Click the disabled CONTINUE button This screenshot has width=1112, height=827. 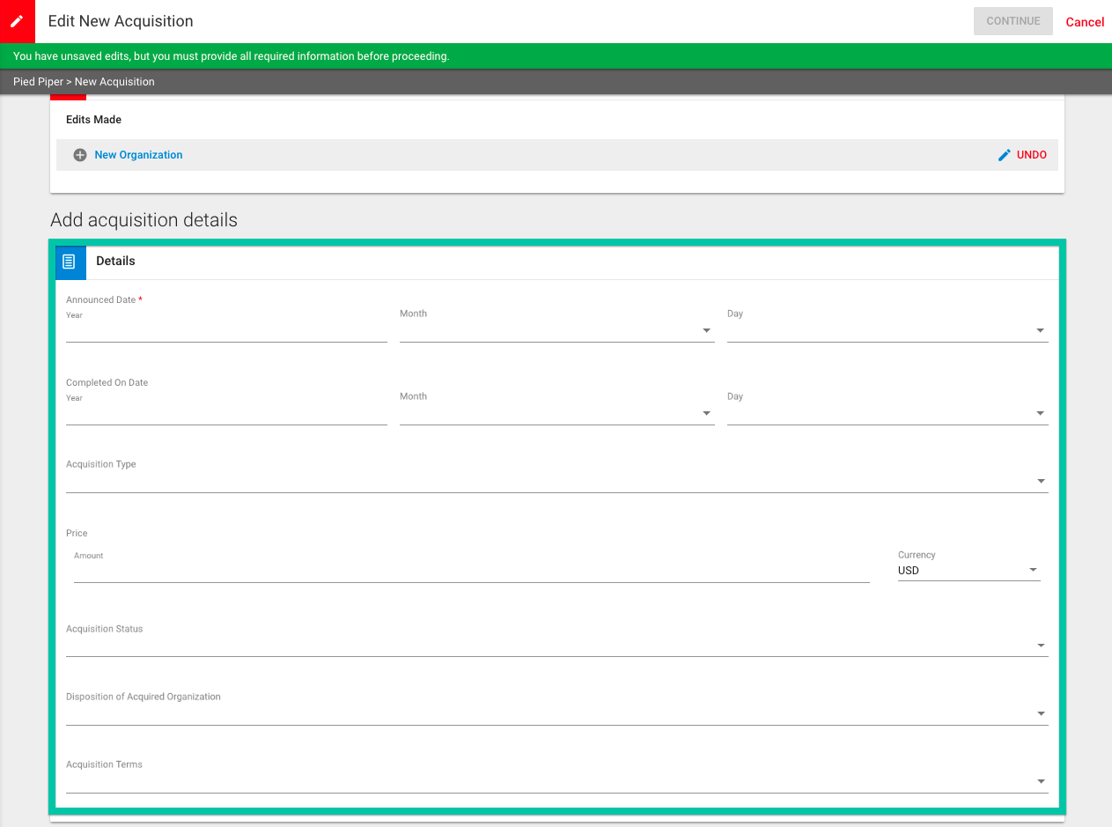pyautogui.click(x=1013, y=21)
